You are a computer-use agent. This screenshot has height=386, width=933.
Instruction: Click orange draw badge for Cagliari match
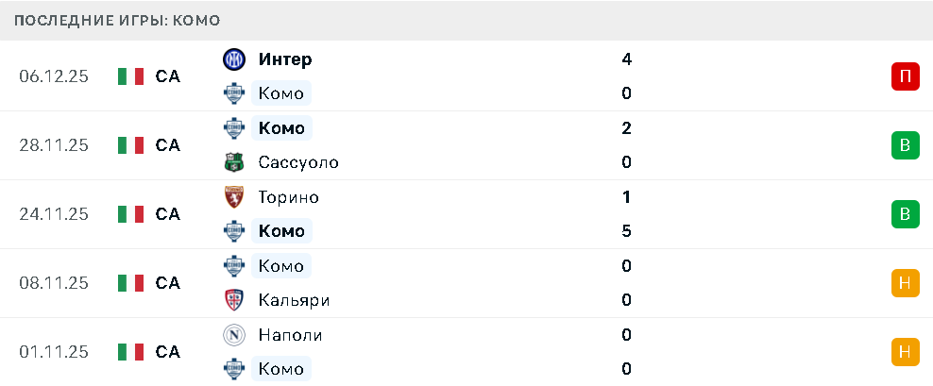905,283
